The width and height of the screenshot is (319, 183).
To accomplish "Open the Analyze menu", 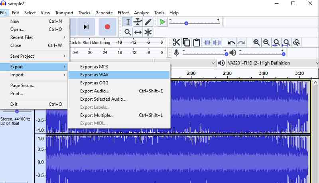I will (142, 13).
